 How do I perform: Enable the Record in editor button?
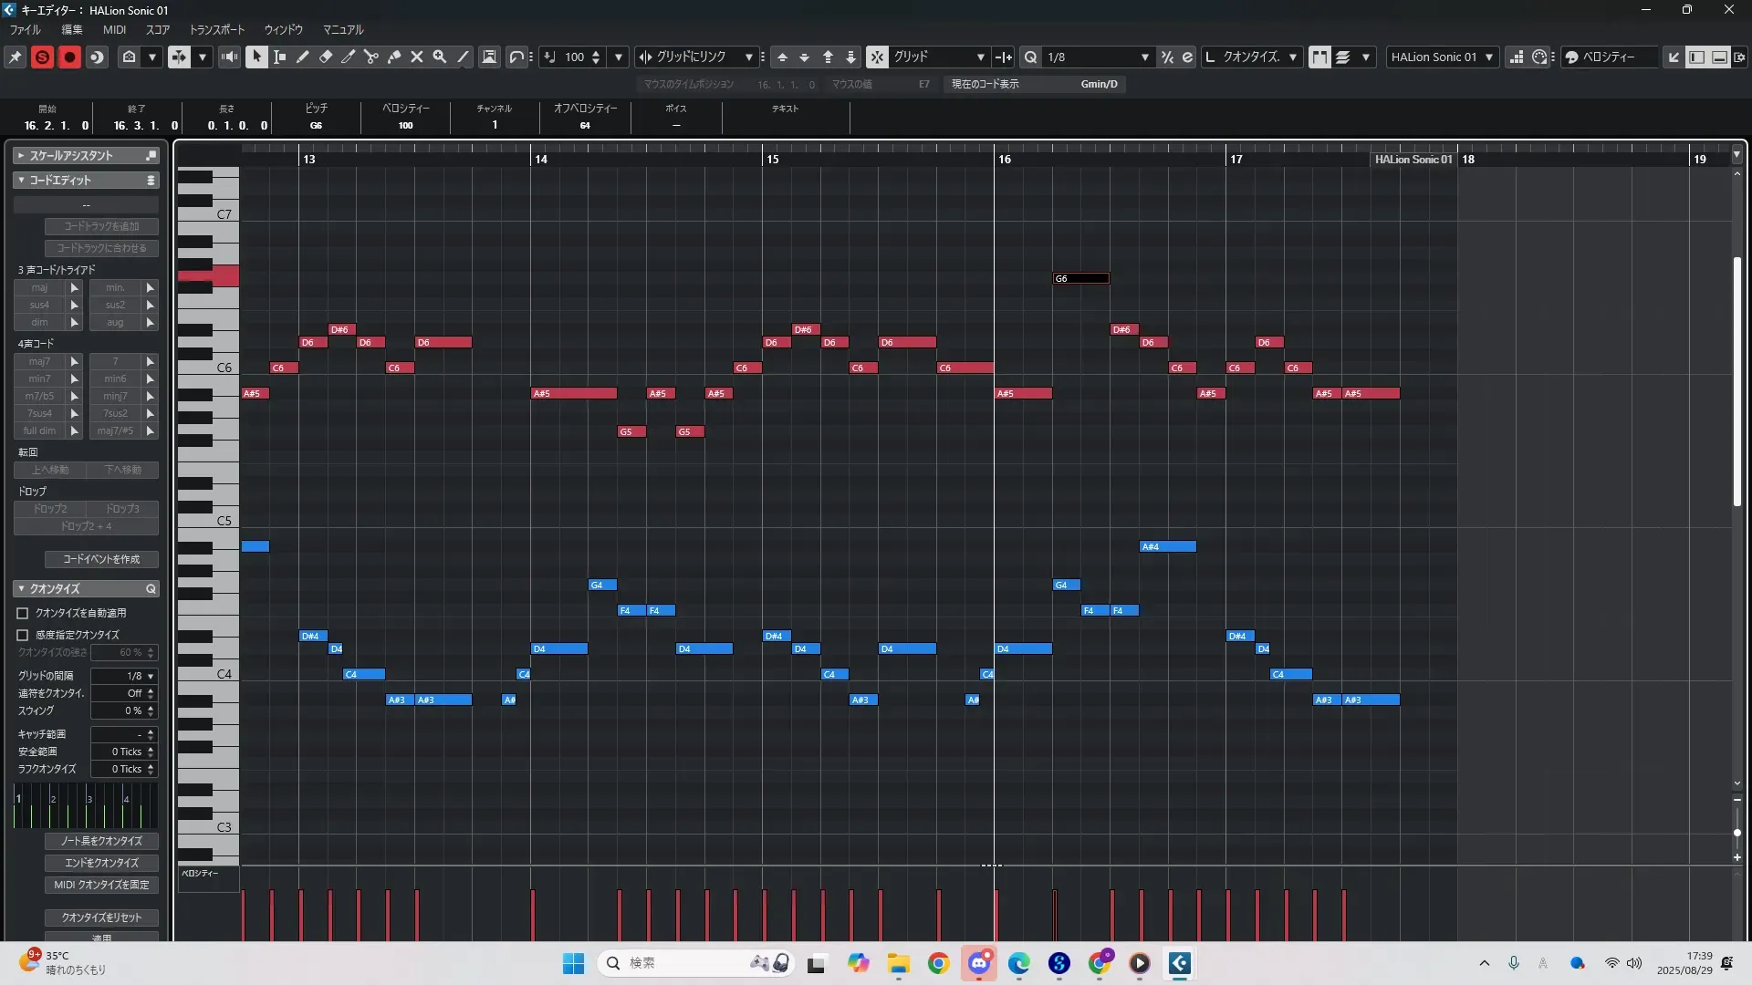point(69,57)
